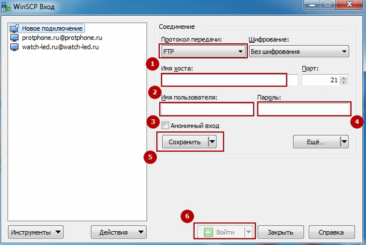This screenshot has height=245, width=366.
Task: Click the computer icon beside watch-led.ru session
Action: 14,46
